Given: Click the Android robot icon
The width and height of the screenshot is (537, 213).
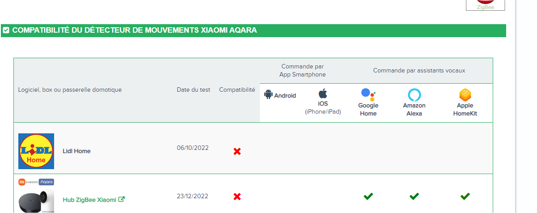Looking at the screenshot, I should pos(268,94).
